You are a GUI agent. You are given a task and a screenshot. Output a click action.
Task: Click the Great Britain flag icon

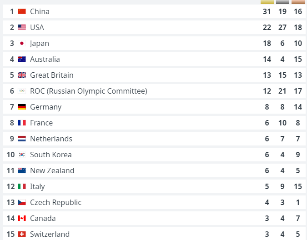pos(22,75)
